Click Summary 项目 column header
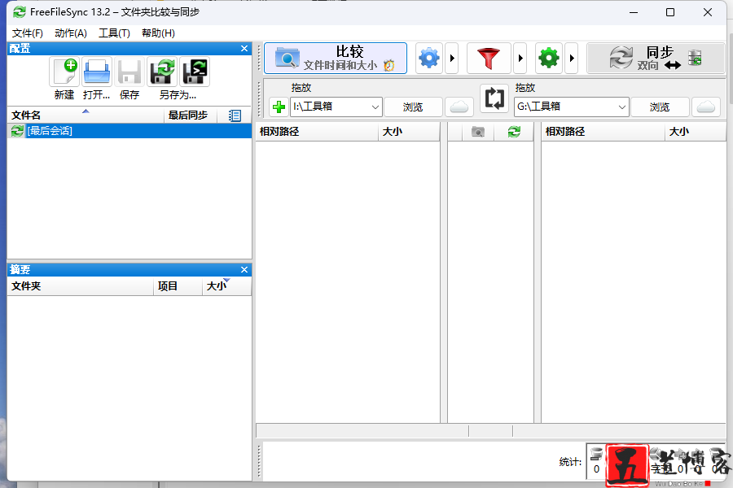This screenshot has height=488, width=733. click(178, 286)
